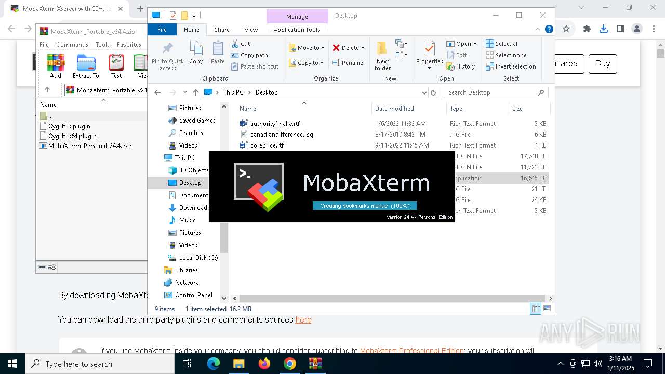Collapse the ribbon with chevron

click(x=538, y=30)
